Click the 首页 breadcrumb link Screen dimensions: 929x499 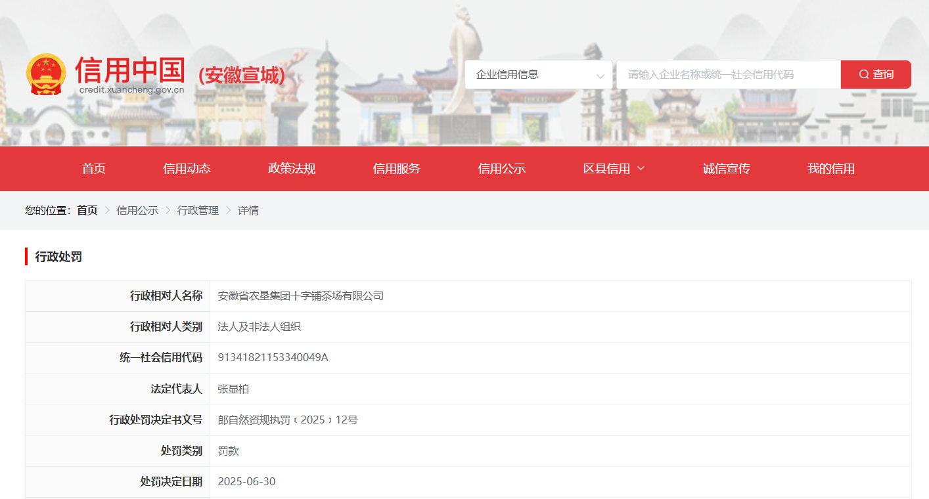87,210
